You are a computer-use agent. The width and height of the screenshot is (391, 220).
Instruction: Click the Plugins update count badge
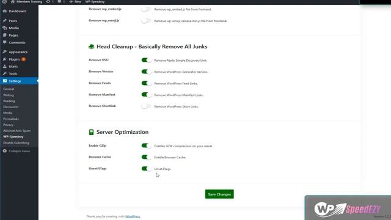click(23, 59)
